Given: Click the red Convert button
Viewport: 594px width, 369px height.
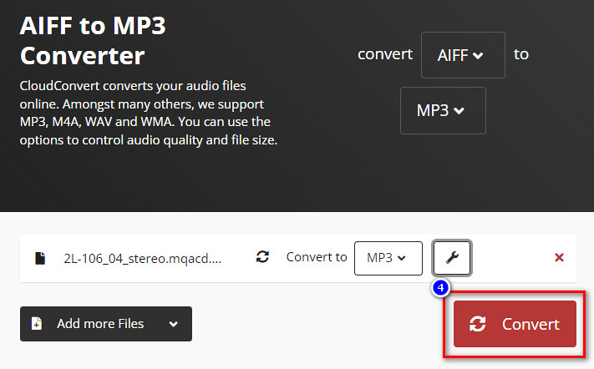Looking at the screenshot, I should tap(515, 324).
